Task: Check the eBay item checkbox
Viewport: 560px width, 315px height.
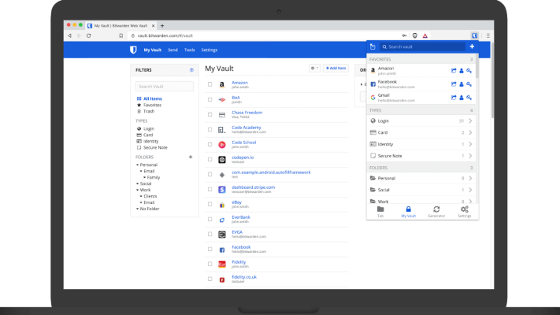Action: click(x=210, y=204)
